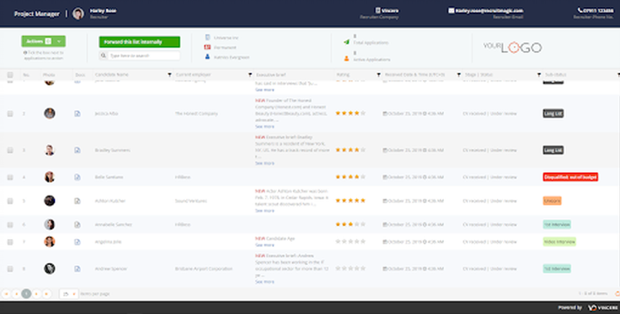This screenshot has height=314, width=620.
Task: Filter the Current employer column
Action: (249, 74)
